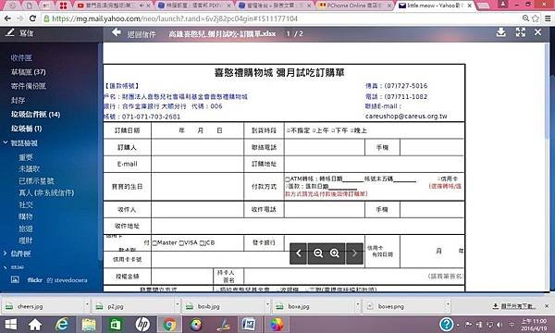
Task: Open dropdown arrow for cheers.jpg download
Action: [86, 303]
